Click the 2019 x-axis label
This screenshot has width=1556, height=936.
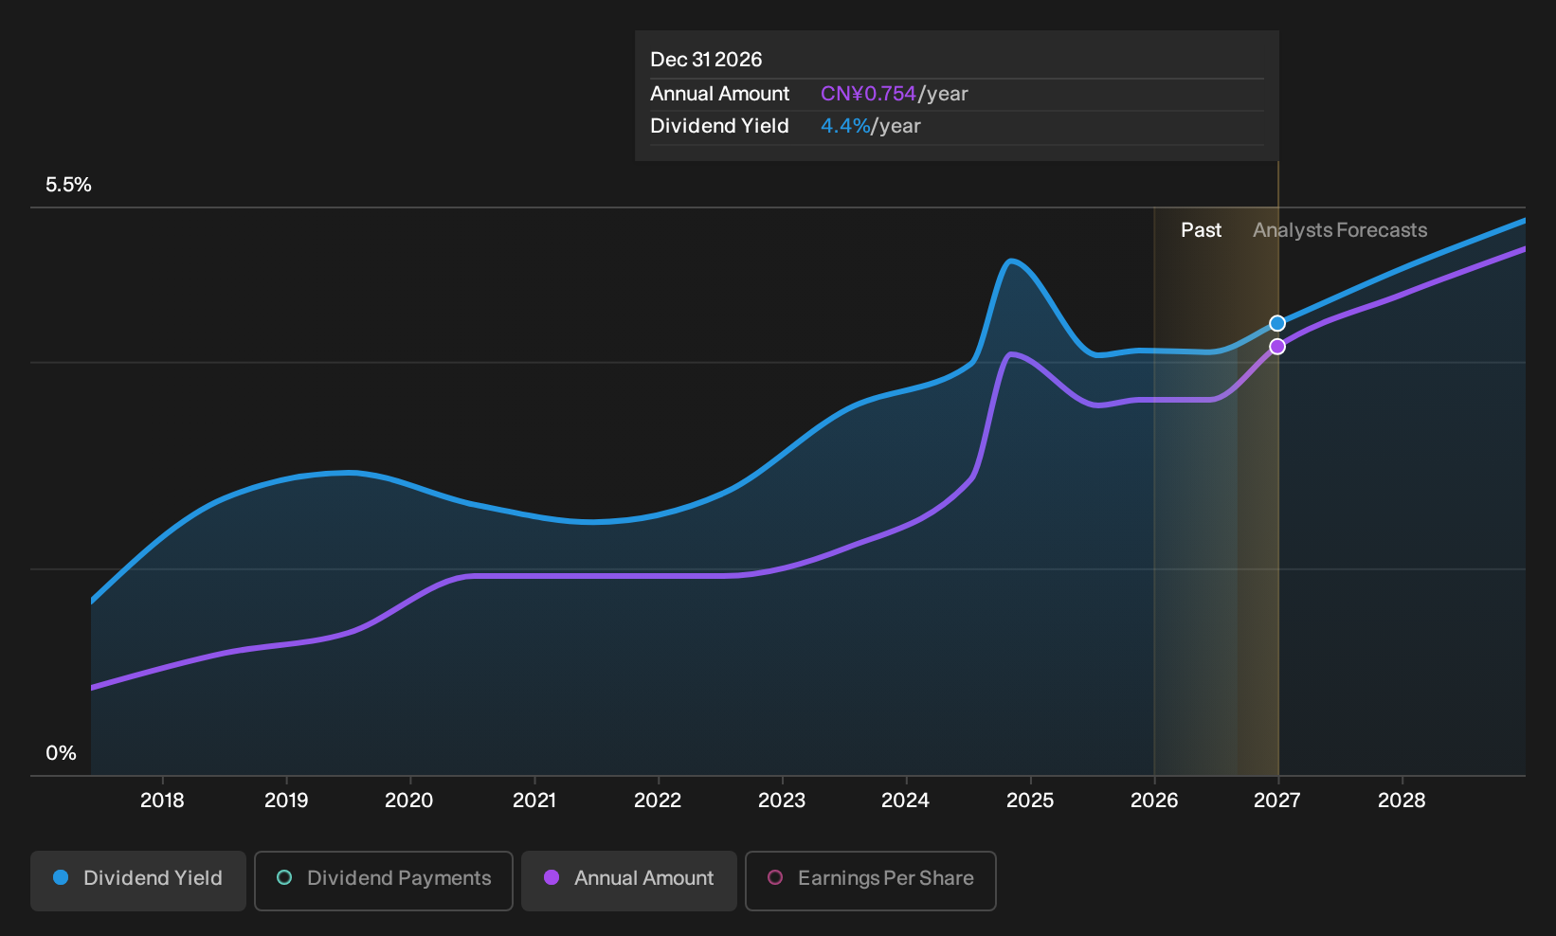[x=286, y=801]
